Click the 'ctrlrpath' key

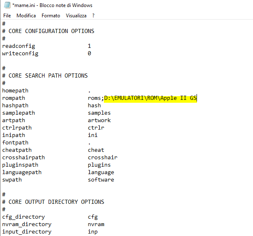coord(17,128)
